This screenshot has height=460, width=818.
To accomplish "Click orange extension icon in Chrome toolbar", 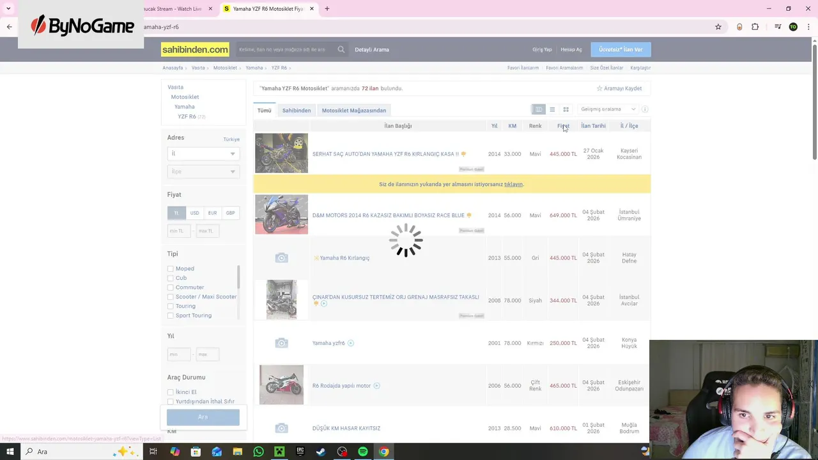I will (x=739, y=27).
